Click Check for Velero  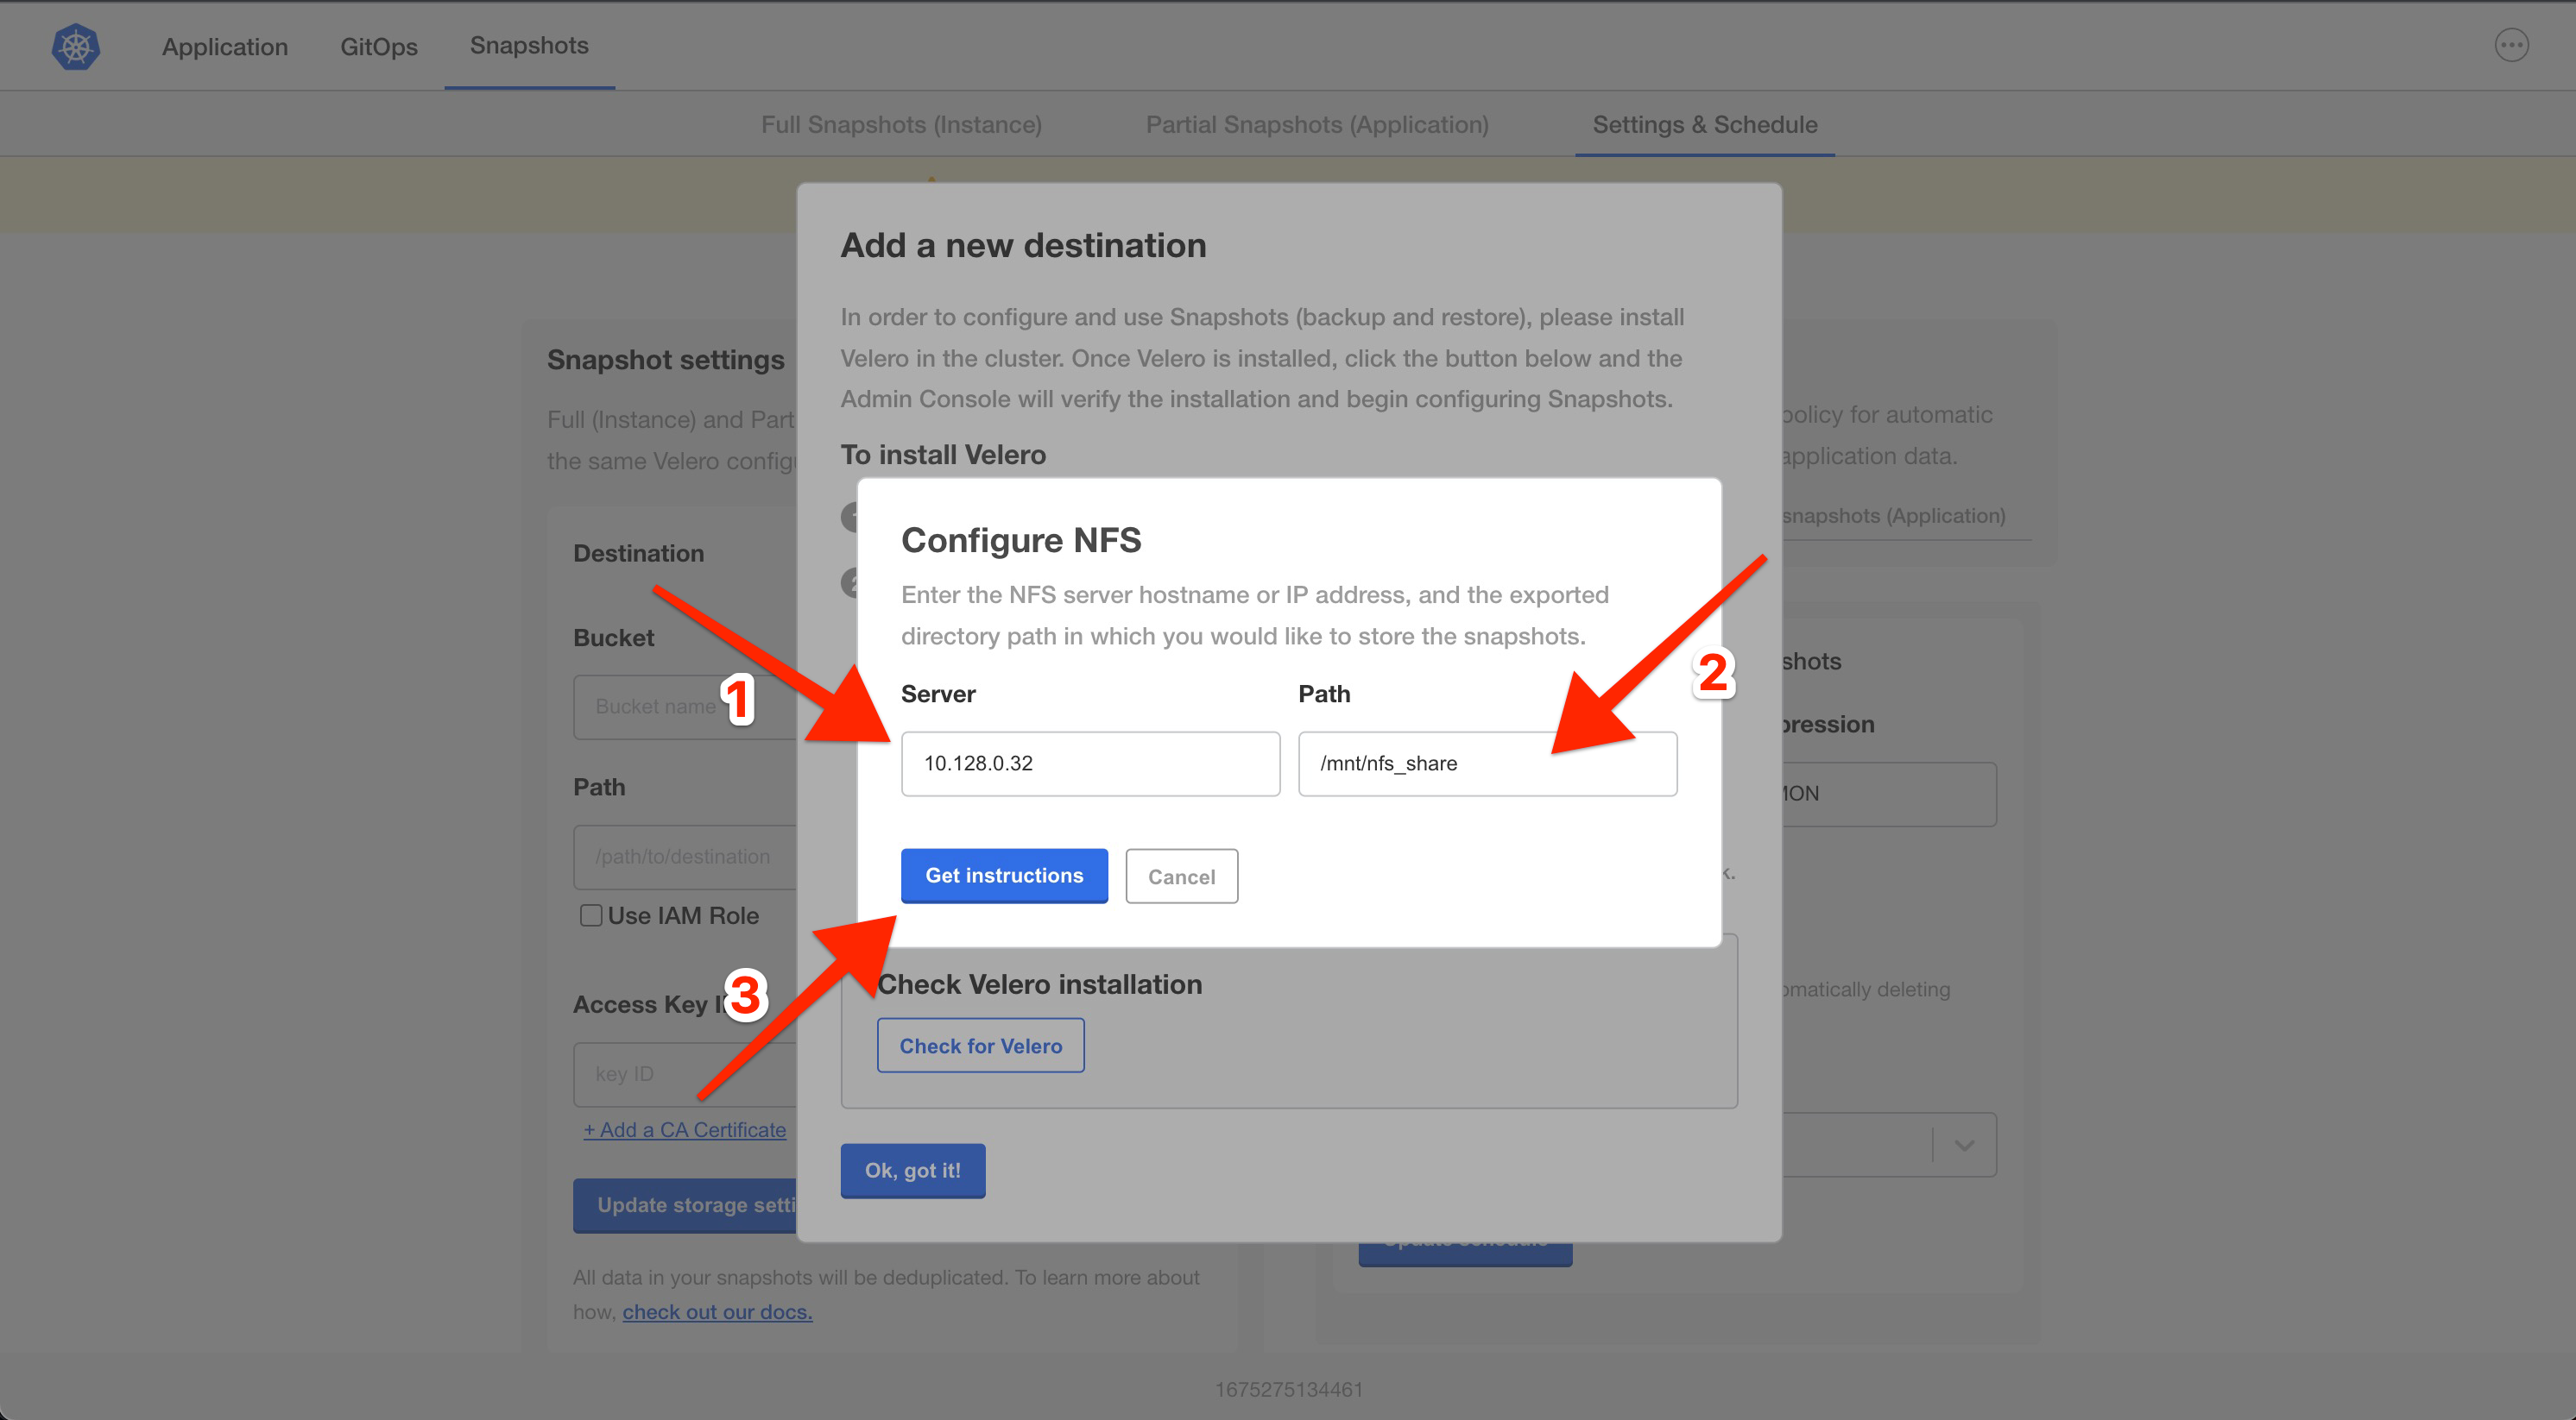(980, 1046)
